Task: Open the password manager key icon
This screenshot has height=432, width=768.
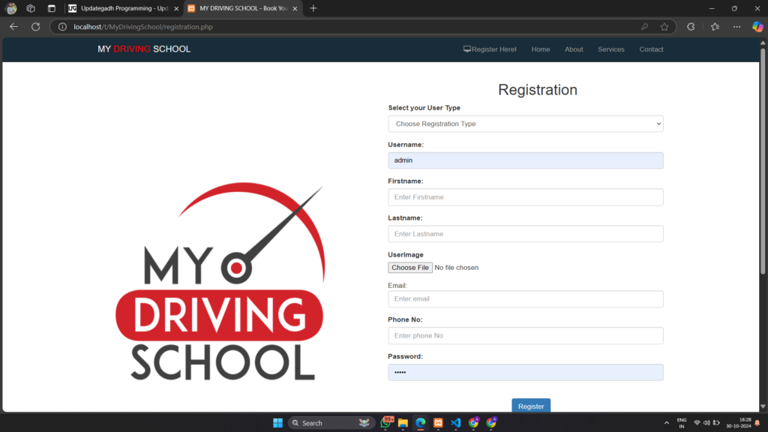Action: [x=644, y=27]
